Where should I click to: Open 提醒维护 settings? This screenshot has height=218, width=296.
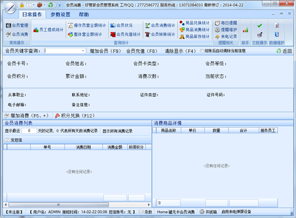coord(226,30)
